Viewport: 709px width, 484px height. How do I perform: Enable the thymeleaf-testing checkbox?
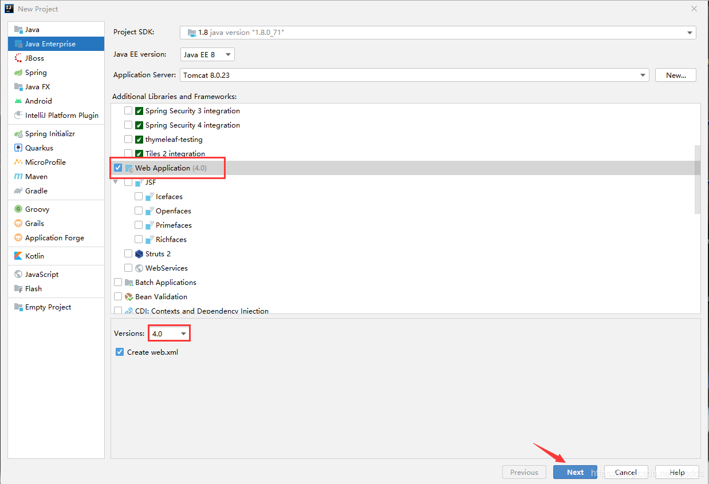128,139
